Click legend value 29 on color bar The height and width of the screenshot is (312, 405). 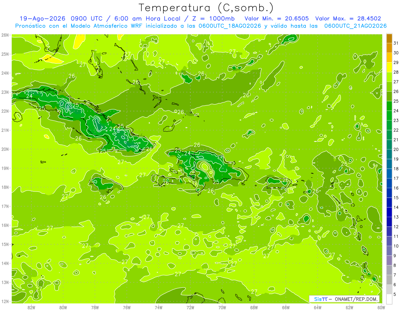[396, 63]
